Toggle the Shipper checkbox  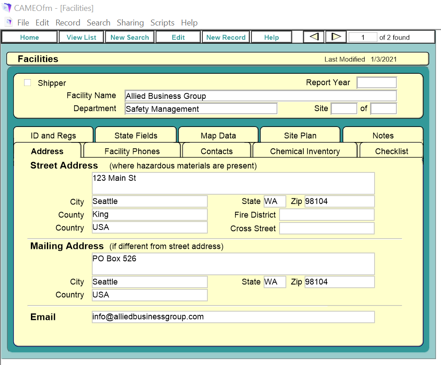28,82
